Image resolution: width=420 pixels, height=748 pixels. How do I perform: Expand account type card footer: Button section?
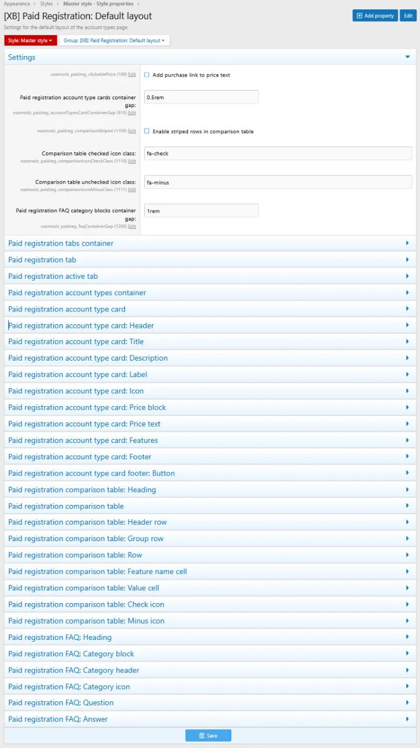coord(210,473)
